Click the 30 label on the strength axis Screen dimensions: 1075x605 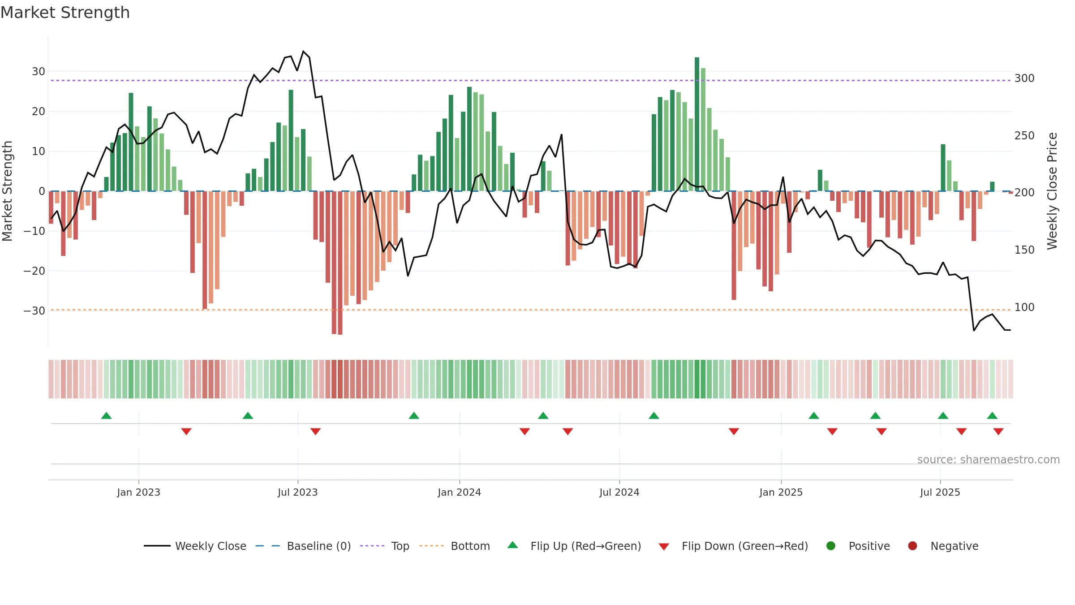pyautogui.click(x=39, y=72)
